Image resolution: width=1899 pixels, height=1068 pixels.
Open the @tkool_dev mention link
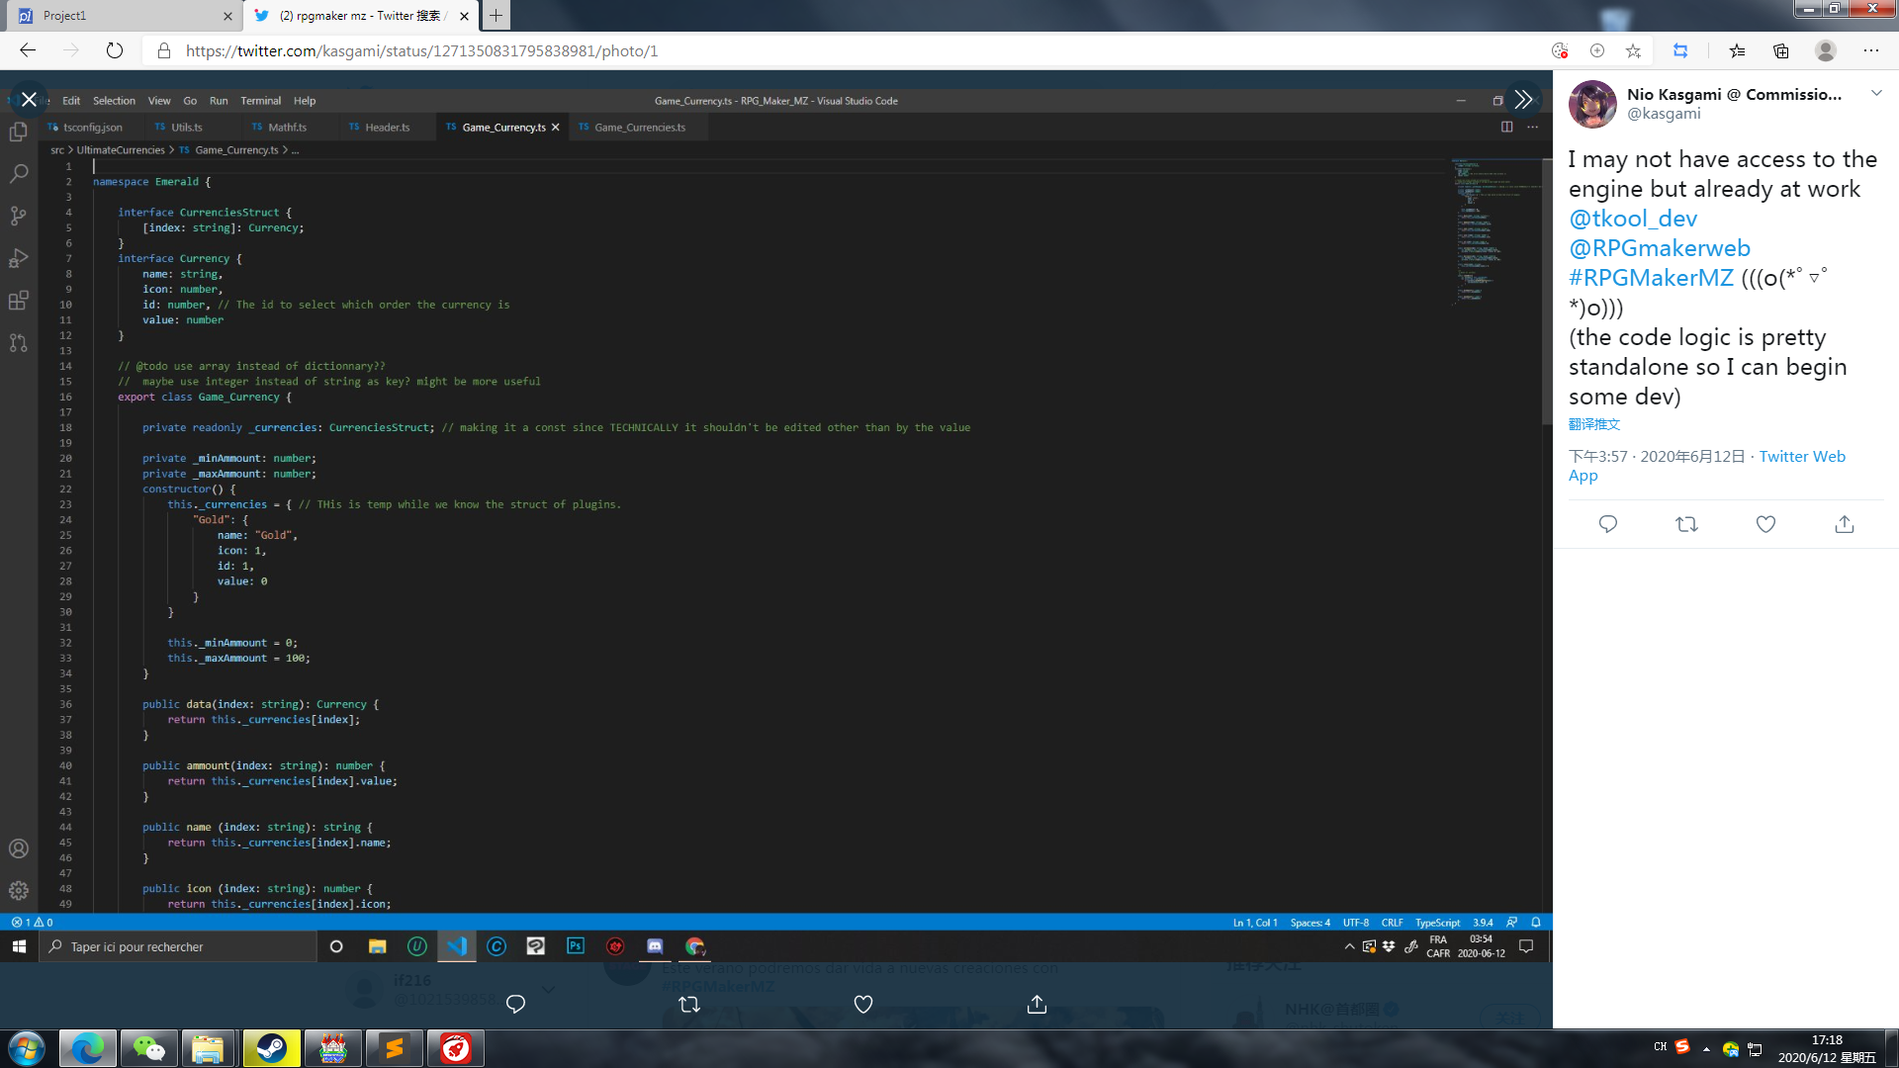(1633, 219)
